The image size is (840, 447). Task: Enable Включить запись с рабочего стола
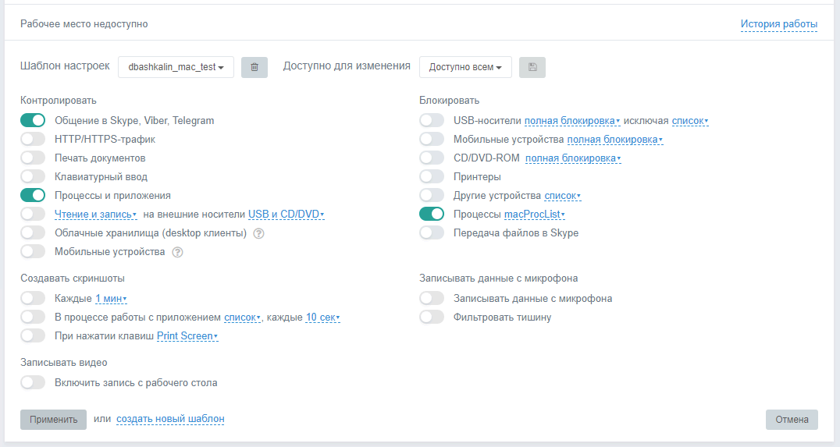[33, 382]
